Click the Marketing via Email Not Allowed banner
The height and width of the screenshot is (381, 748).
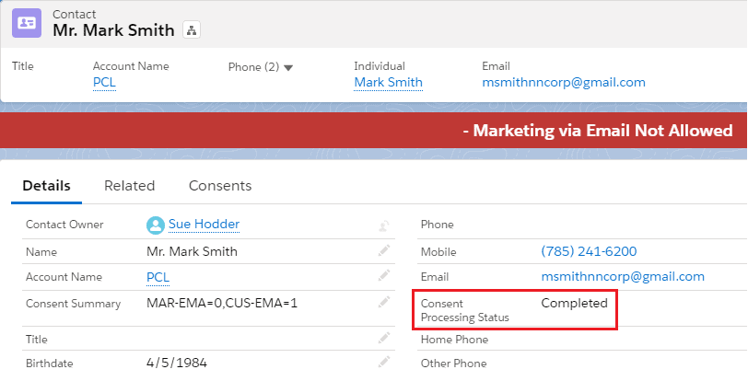[374, 130]
